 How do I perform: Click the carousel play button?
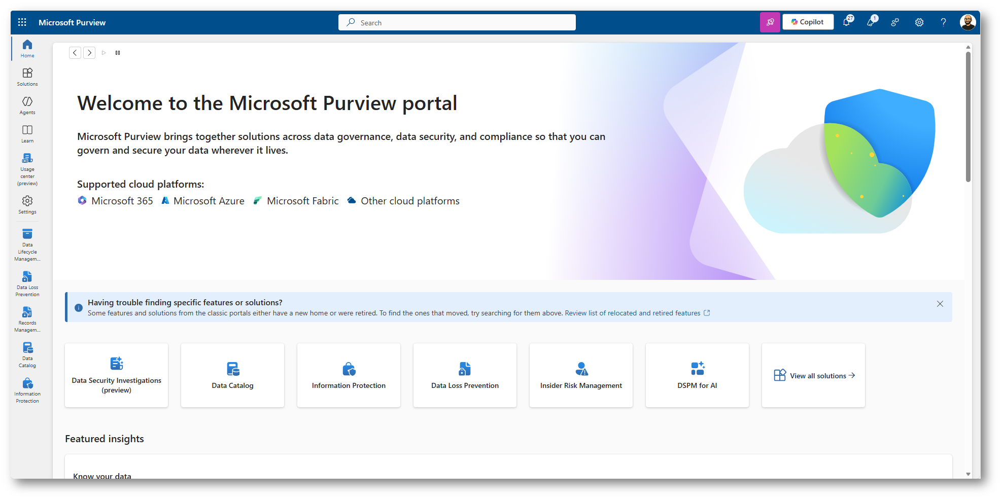pyautogui.click(x=103, y=53)
